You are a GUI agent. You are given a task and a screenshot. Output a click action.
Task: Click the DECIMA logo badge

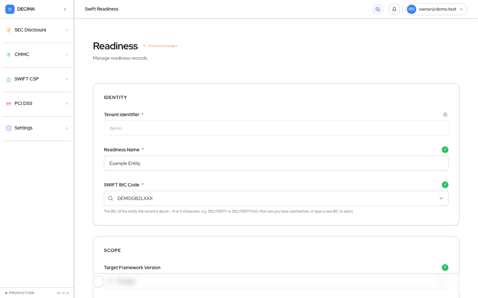click(x=10, y=9)
